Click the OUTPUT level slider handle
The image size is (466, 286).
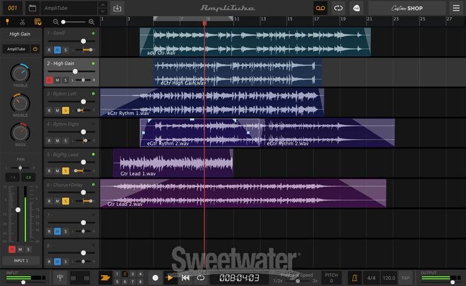pyautogui.click(x=452, y=282)
